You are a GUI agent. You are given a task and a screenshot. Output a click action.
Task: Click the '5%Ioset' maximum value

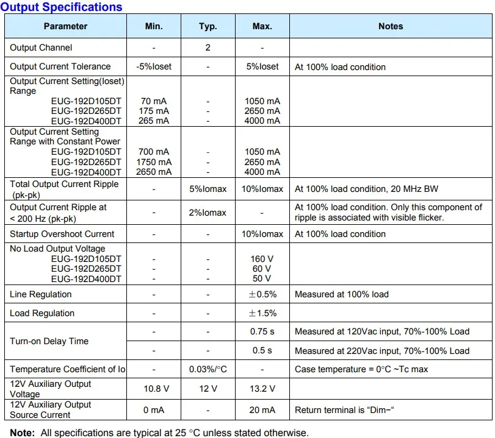[x=262, y=66]
